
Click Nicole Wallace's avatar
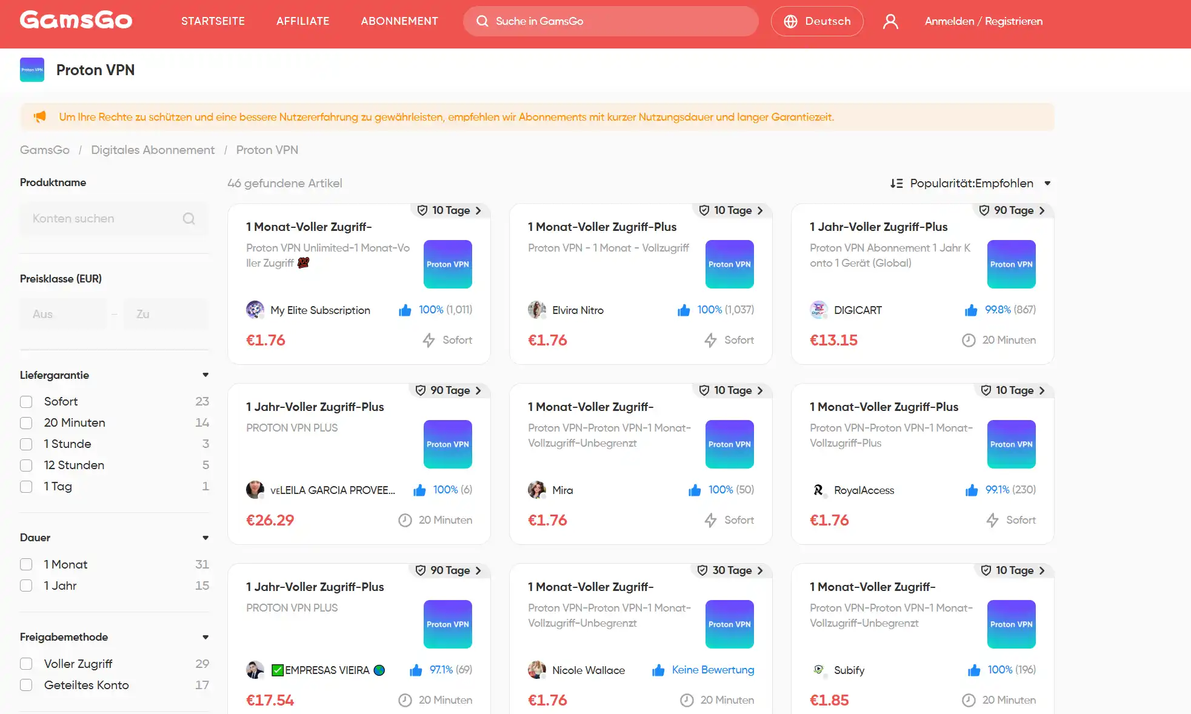(x=537, y=670)
